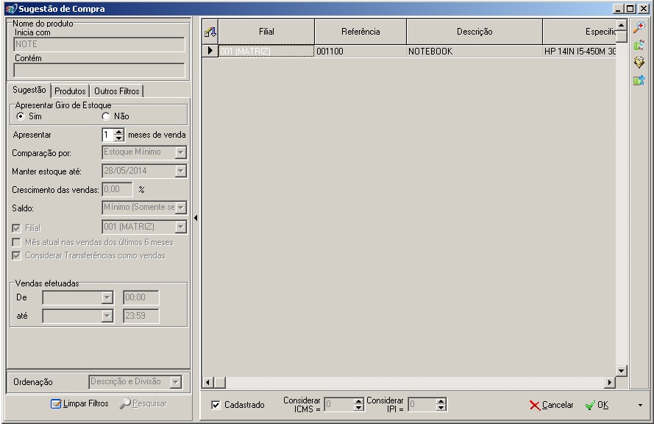Click the row indicator arrow for NOTEBOOK row
This screenshot has width=654, height=424.
pos(210,52)
